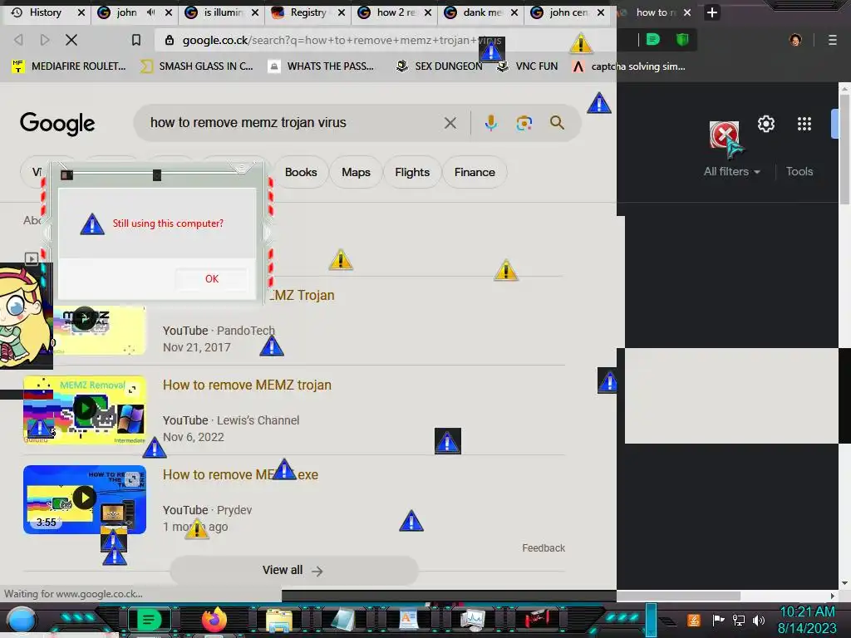Open the captcha solving sim... bookmark
The height and width of the screenshot is (638, 851).
[x=629, y=66]
